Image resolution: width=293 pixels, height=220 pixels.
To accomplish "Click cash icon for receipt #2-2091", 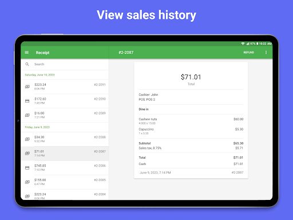I will pyautogui.click(x=27, y=87).
